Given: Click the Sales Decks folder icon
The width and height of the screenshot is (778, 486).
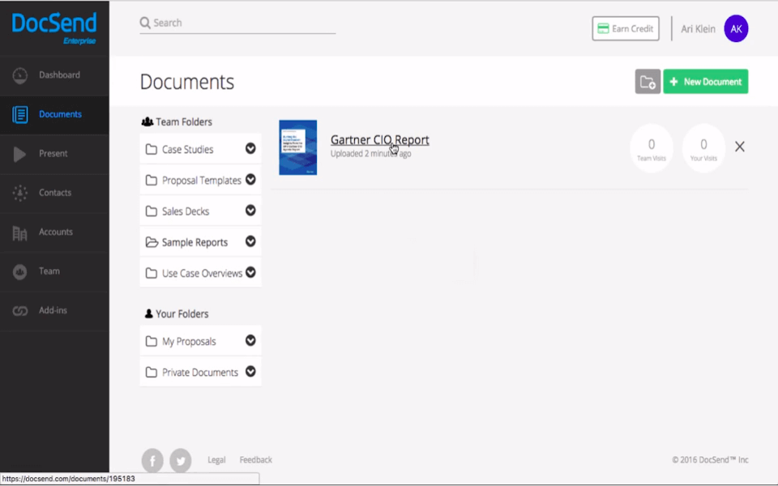Looking at the screenshot, I should pyautogui.click(x=152, y=211).
